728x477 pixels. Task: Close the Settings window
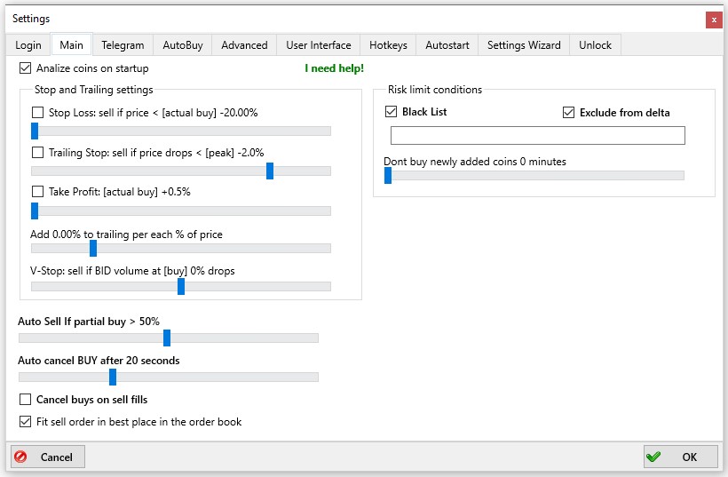(713, 19)
